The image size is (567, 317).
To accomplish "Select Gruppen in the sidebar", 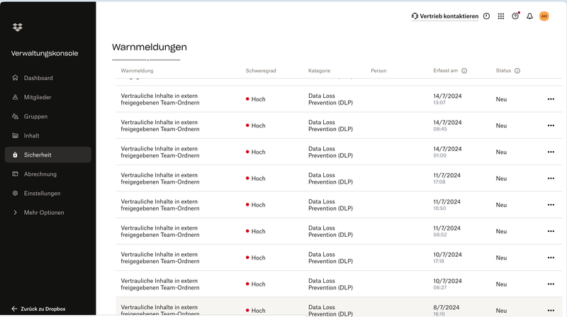I will [x=35, y=116].
